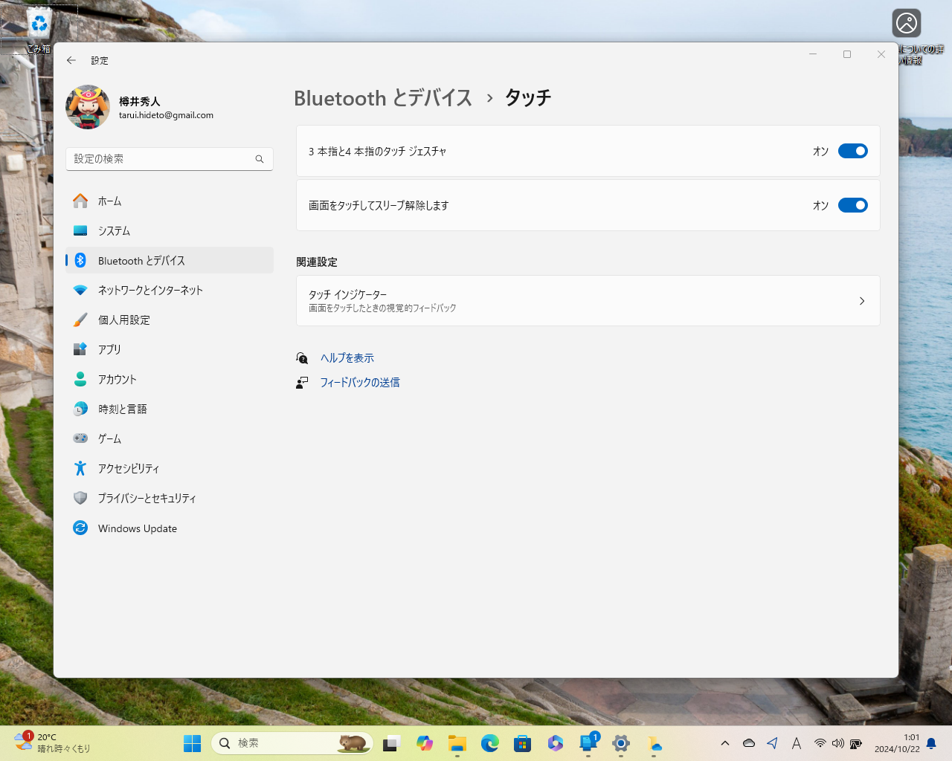This screenshot has width=952, height=761.
Task: Click the network Wi-Fi icon in sidebar
Action: point(80,290)
